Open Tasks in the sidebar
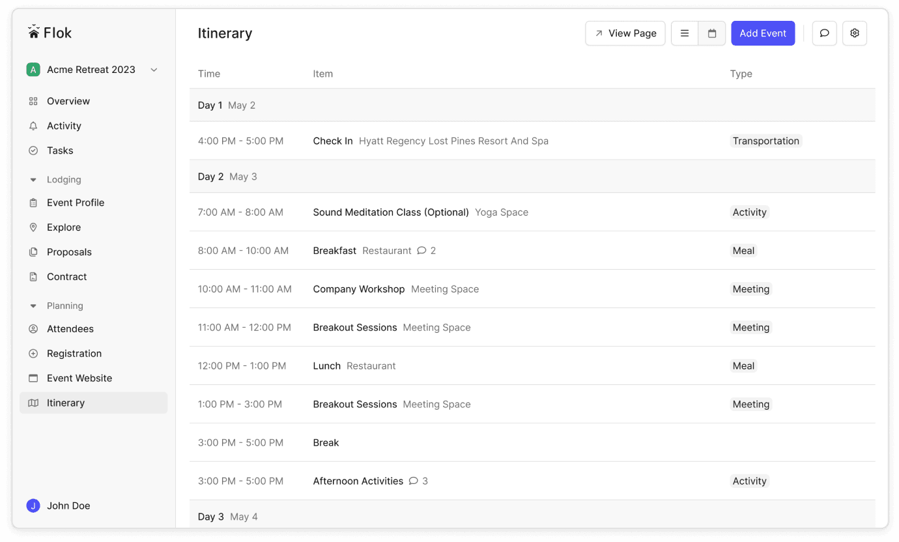The width and height of the screenshot is (899, 542). pyautogui.click(x=60, y=150)
